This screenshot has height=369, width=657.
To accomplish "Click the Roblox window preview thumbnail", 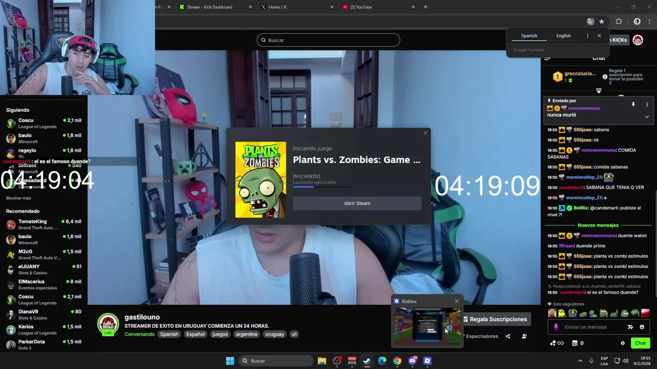I will (427, 326).
